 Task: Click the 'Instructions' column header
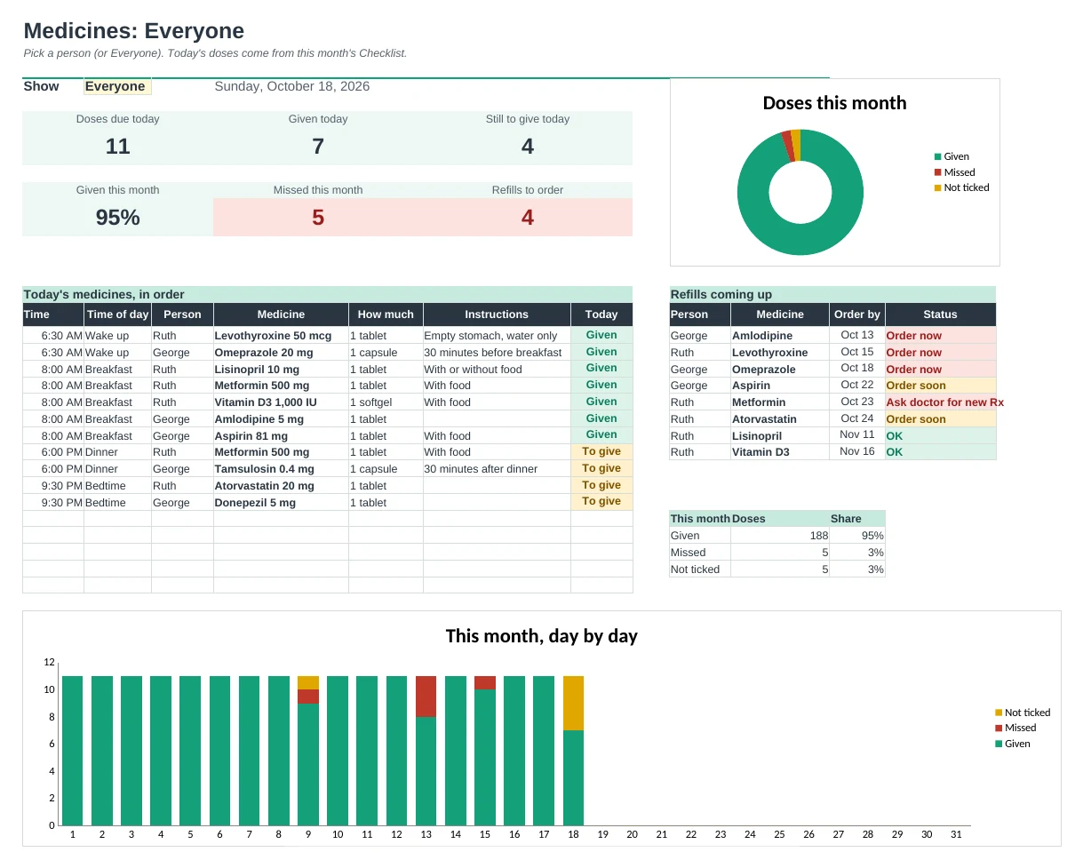point(497,315)
